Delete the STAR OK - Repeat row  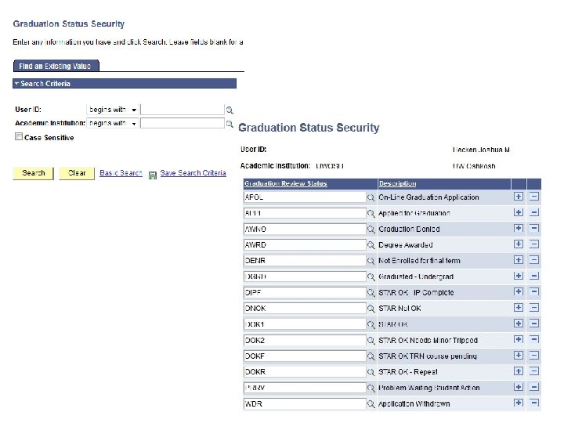pyautogui.click(x=533, y=371)
